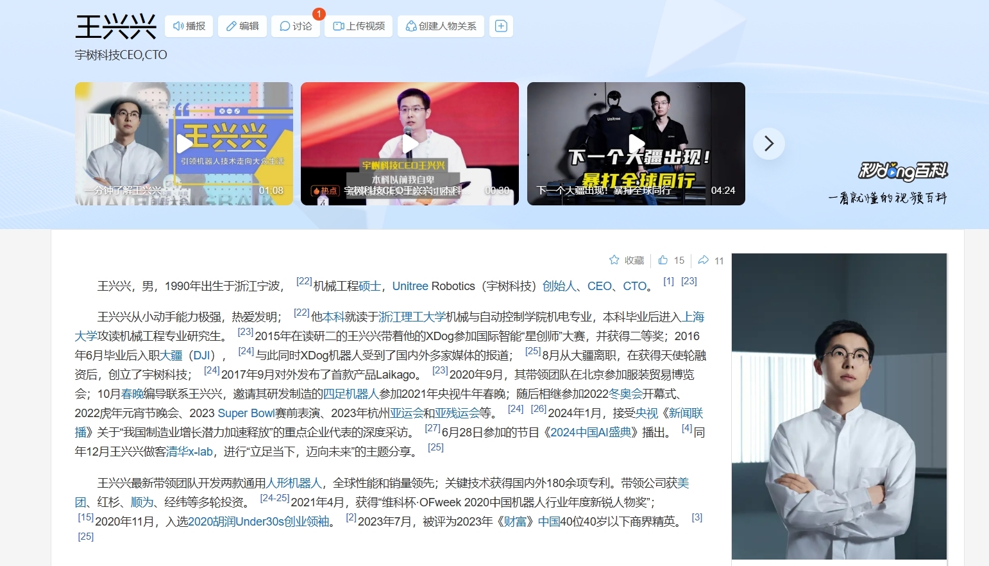Open the 清华x-lab link
Screen dimensions: 989x566
coord(189,452)
